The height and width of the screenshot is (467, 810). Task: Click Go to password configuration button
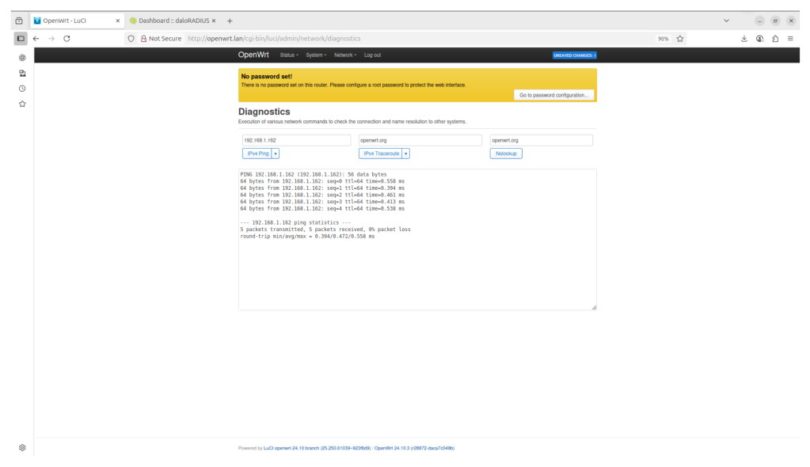pos(553,95)
